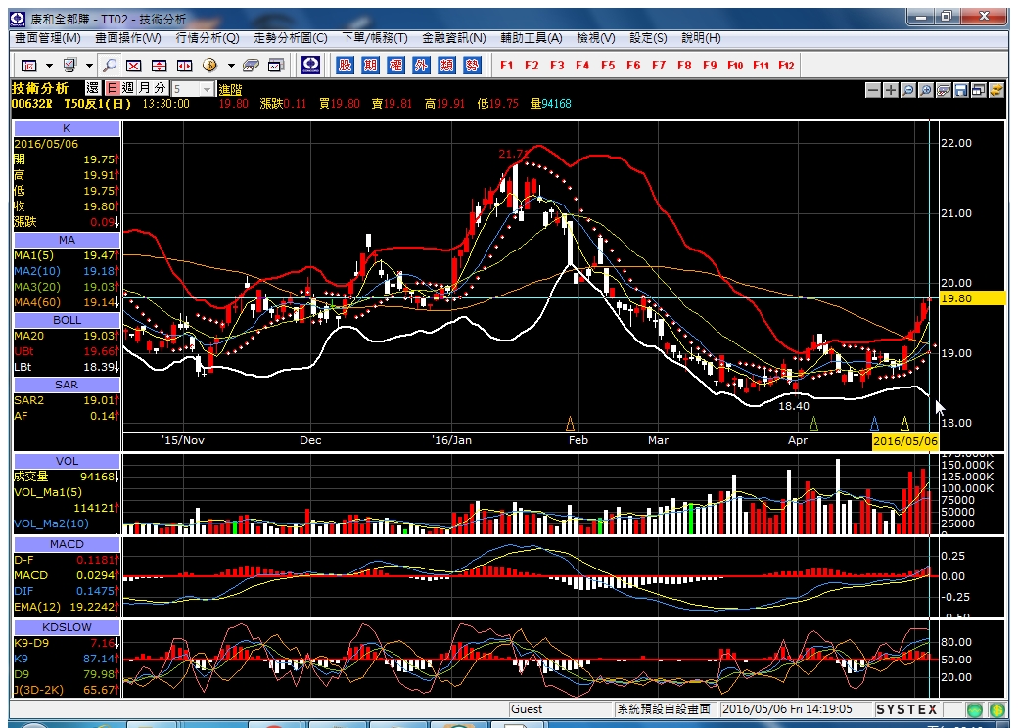Click the yellow 19.80 price label
The image size is (1018, 728).
[x=973, y=298]
